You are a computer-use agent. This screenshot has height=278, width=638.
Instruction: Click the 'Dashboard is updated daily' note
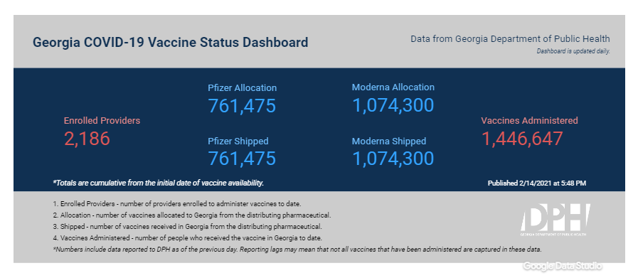pyautogui.click(x=573, y=51)
